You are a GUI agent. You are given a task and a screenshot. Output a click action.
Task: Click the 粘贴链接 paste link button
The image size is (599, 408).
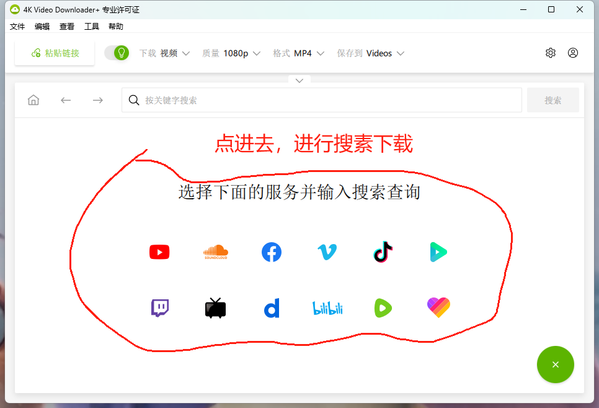pos(55,53)
